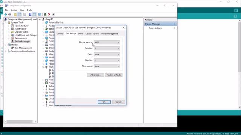Click the left pane horizontal scrollbar
The width and height of the screenshot is (241, 135).
pos(19,121)
